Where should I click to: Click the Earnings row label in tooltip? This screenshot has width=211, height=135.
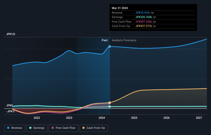point(117,17)
